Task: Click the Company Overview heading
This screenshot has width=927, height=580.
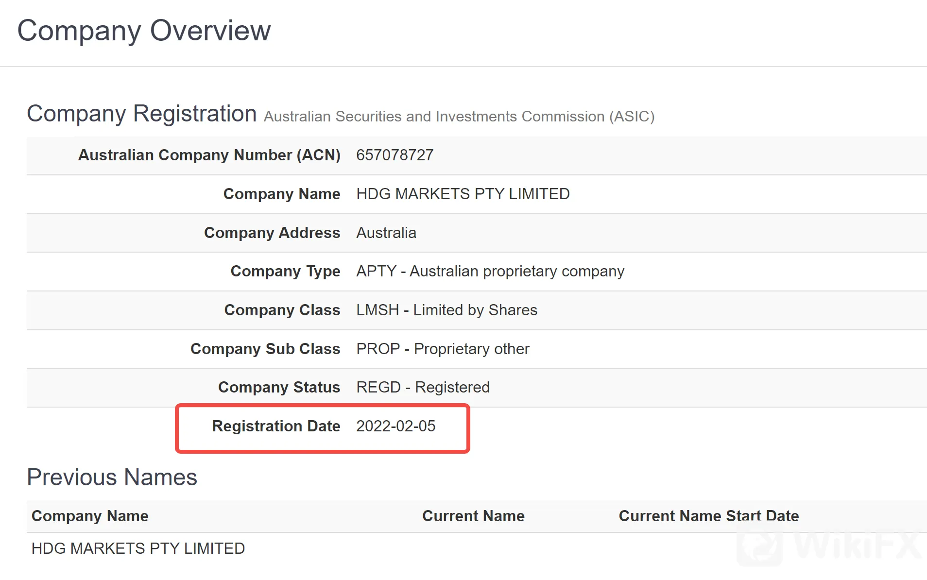Action: [144, 31]
